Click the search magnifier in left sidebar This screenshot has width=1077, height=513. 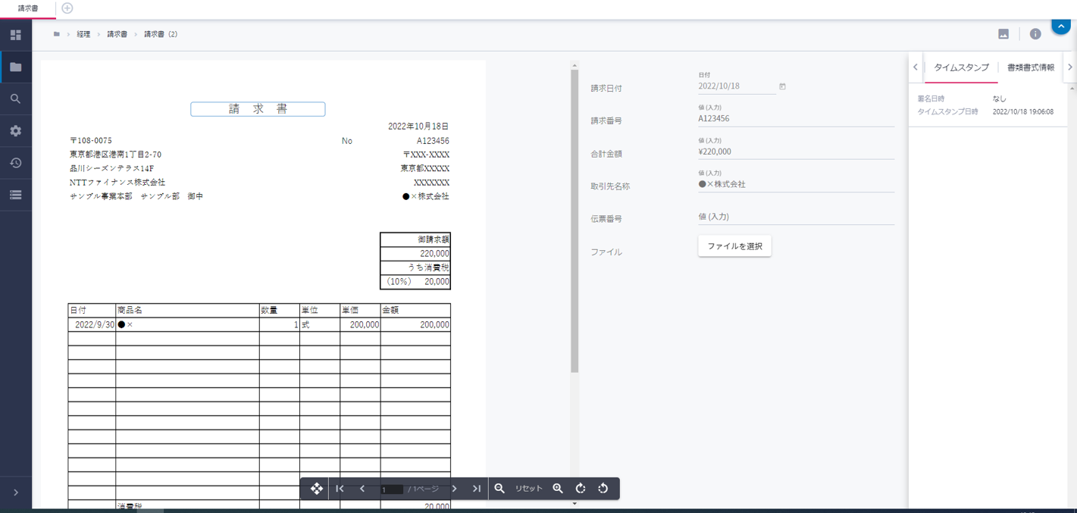(15, 99)
